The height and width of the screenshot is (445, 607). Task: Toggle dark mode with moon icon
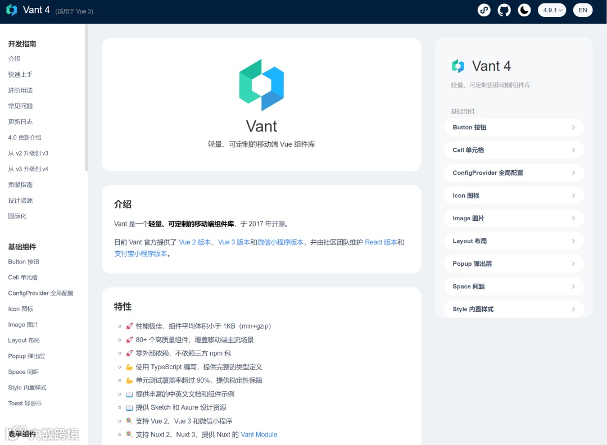click(524, 10)
